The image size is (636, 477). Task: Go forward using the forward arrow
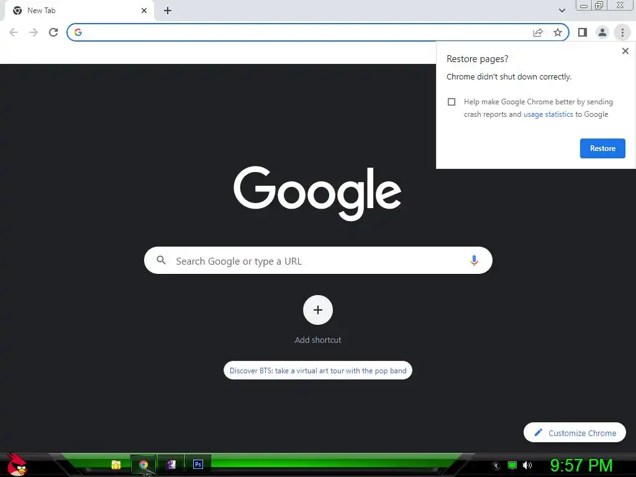[x=34, y=32]
